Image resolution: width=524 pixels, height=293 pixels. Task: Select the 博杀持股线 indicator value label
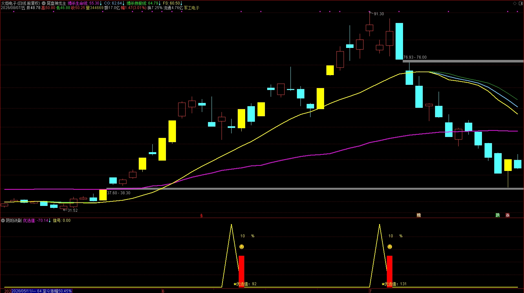click(144, 3)
